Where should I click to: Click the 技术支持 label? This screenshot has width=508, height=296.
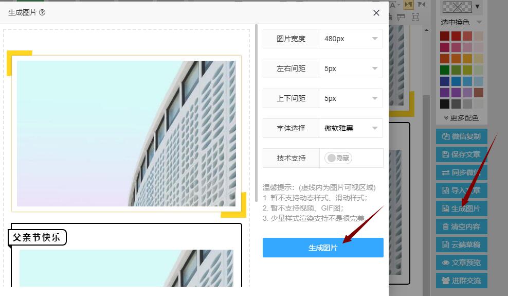[291, 158]
